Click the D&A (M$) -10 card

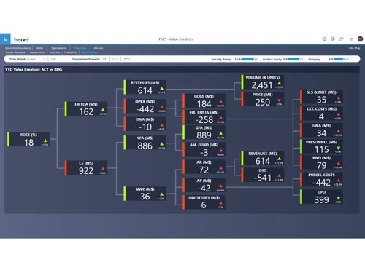(145, 124)
